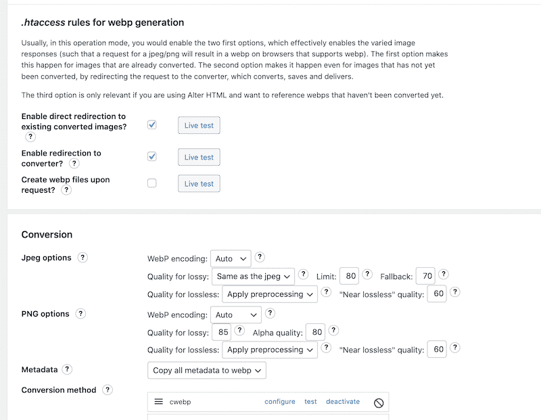Open the Same as the jpeg dropdown
Viewport: 541px width, 420px height.
pos(252,276)
